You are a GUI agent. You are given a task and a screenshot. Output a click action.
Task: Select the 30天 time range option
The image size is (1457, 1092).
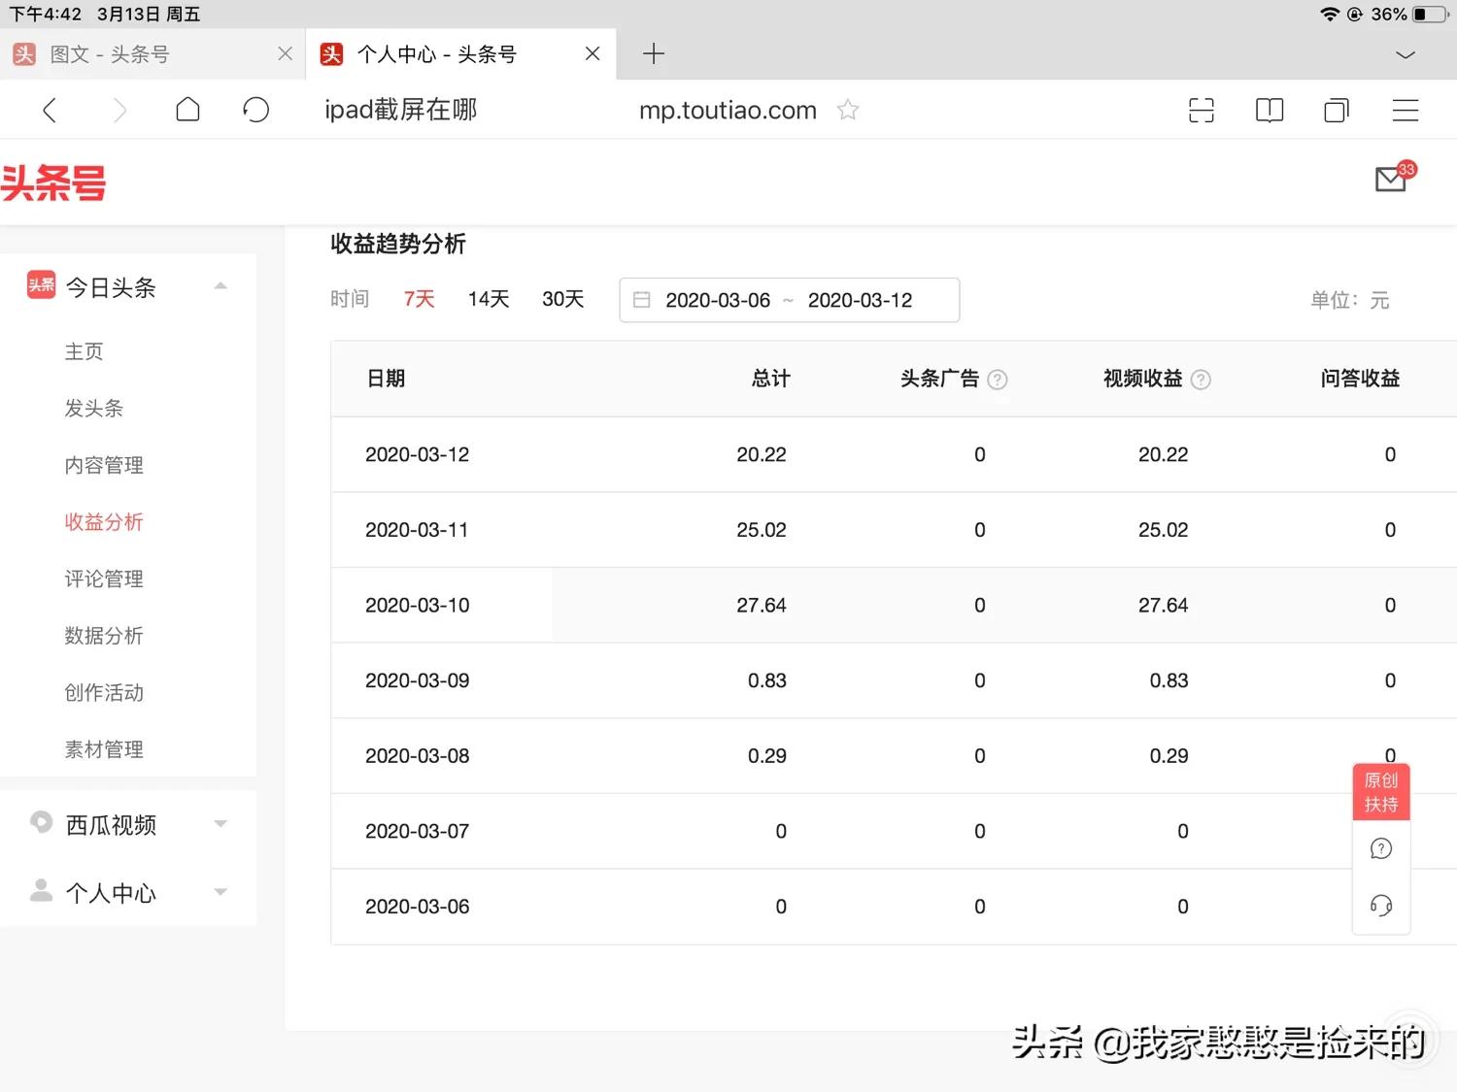click(x=561, y=299)
